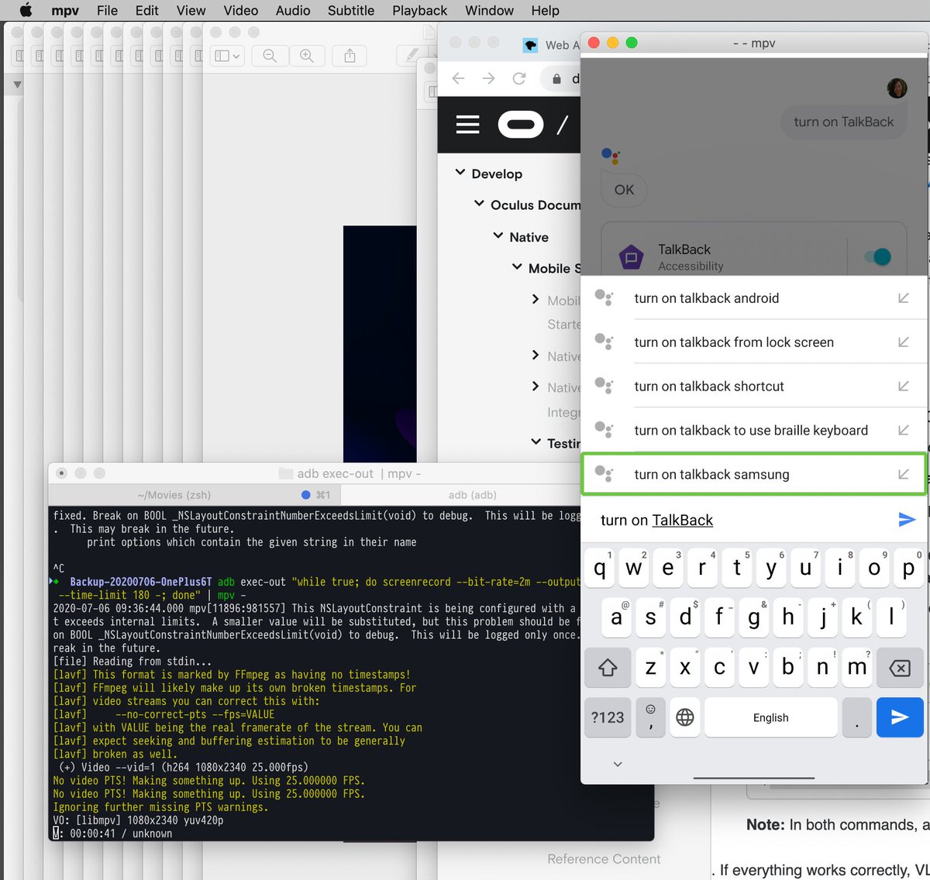This screenshot has width=930, height=880.
Task: Select suggestion 'turn on talkback samsung'
Action: click(753, 474)
